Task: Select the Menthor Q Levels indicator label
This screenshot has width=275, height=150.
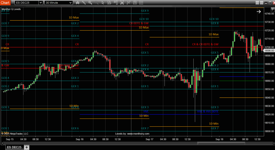Action: (x=11, y=9)
